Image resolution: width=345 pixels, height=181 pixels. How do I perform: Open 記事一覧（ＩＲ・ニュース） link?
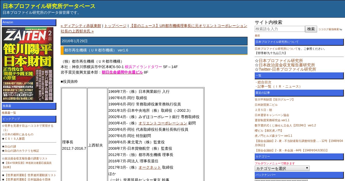(x=279, y=86)
